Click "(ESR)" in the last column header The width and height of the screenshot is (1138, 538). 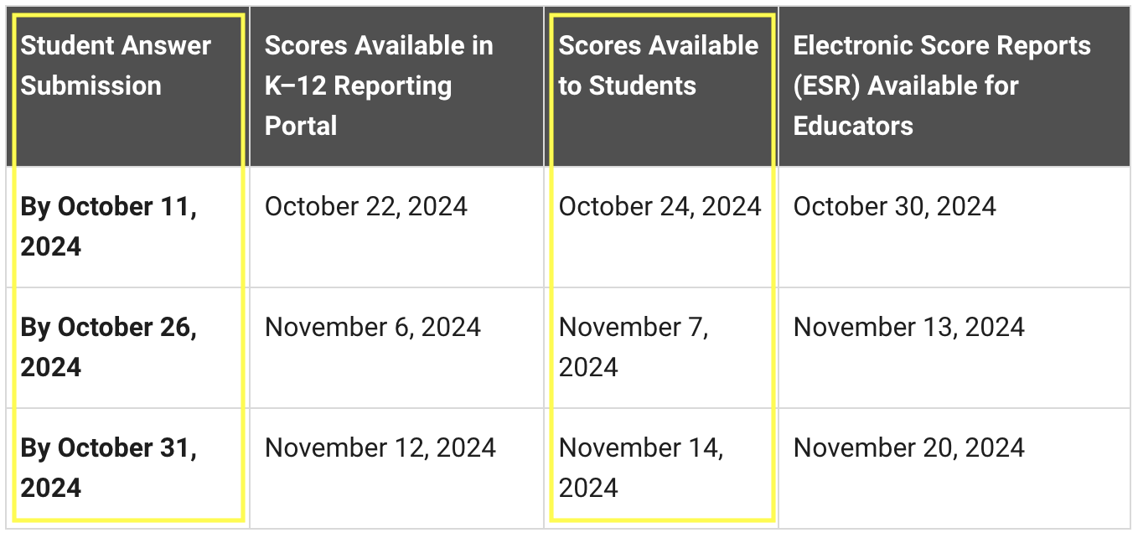pos(828,85)
